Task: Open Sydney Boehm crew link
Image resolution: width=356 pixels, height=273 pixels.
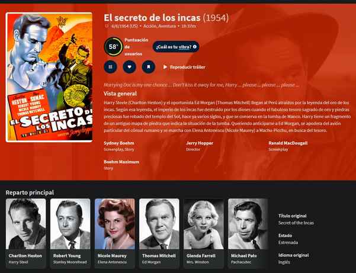Action: tap(119, 143)
